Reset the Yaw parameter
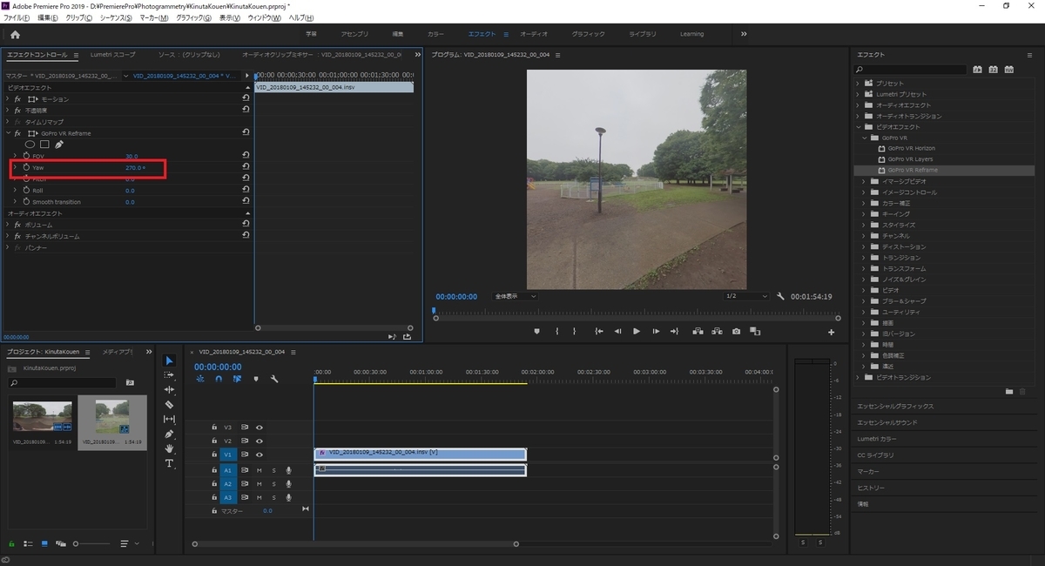The height and width of the screenshot is (566, 1045). pos(246,167)
